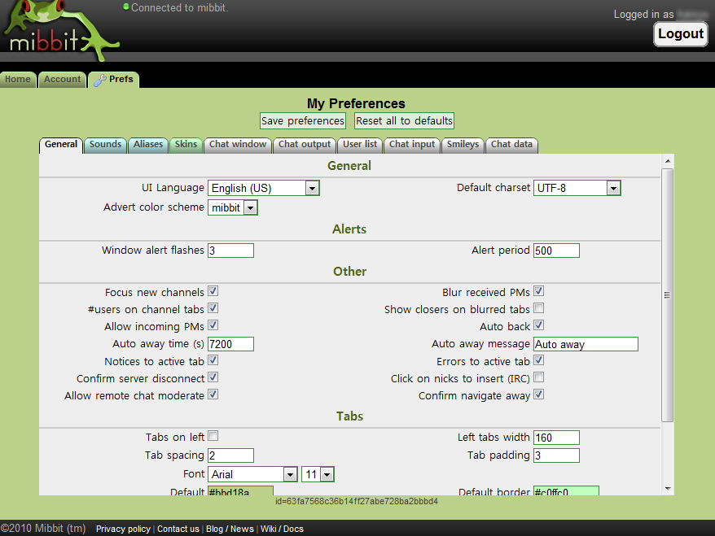Open the Chat input preferences tab
This screenshot has height=536, width=715.
(412, 144)
